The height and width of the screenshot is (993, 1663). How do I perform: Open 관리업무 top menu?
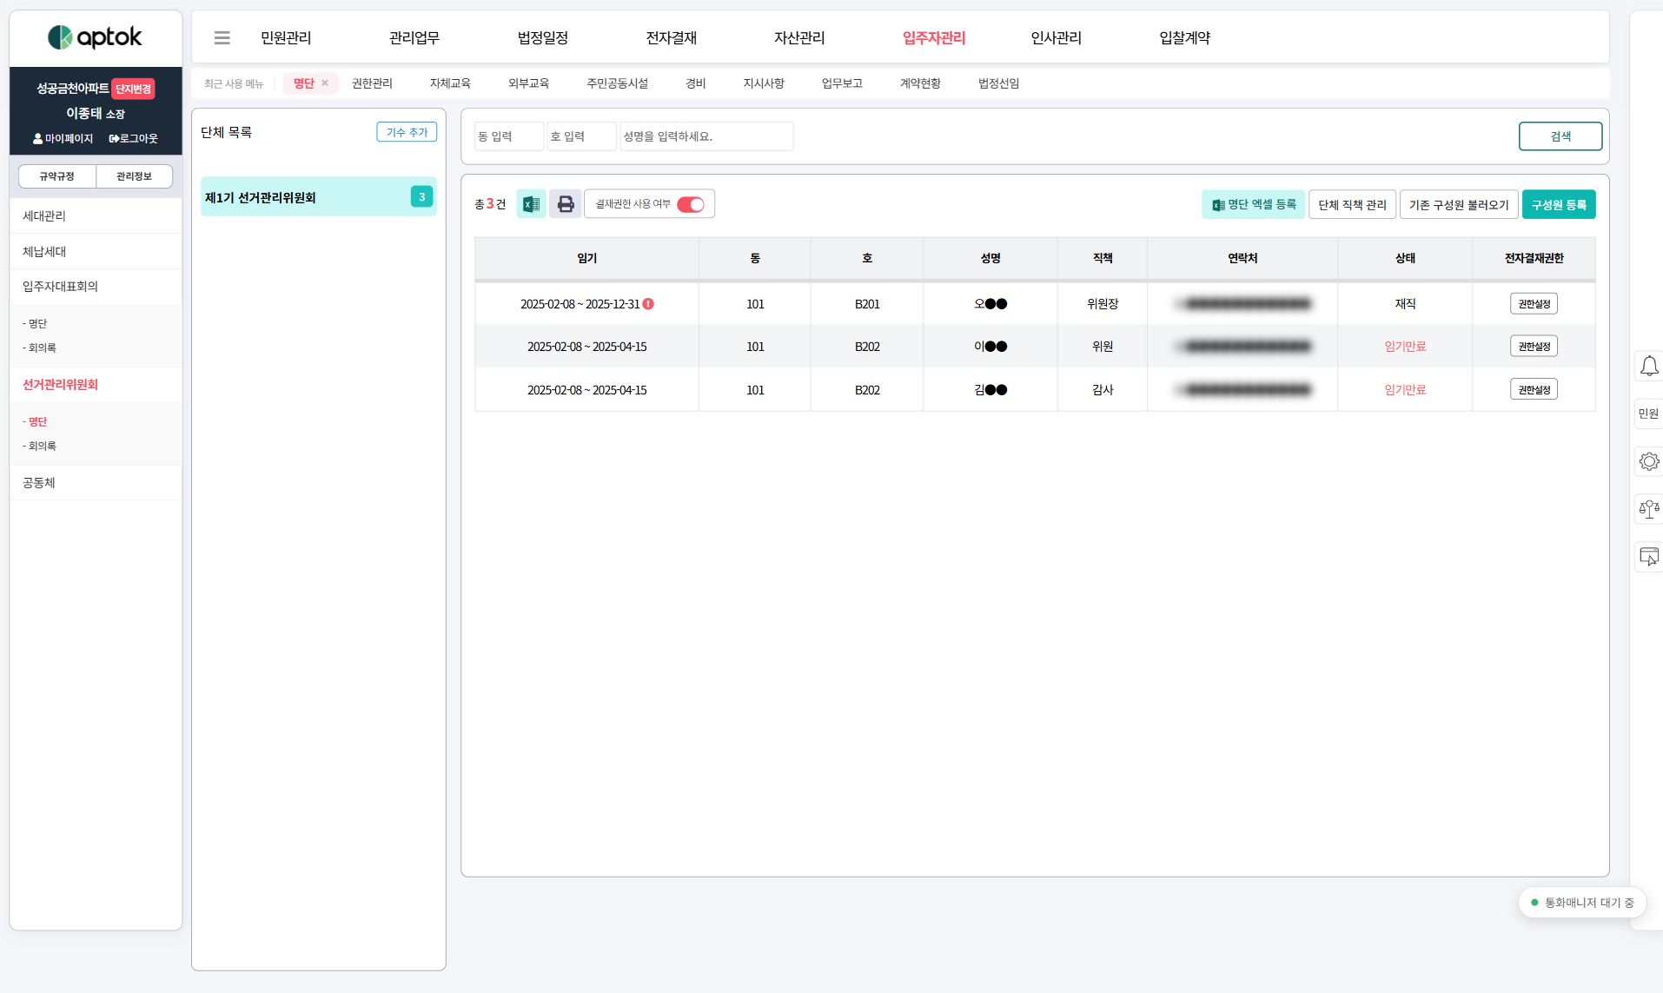[414, 37]
